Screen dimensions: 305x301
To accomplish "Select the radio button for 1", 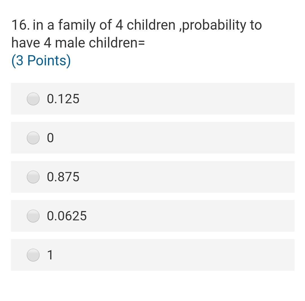I will coord(33,255).
